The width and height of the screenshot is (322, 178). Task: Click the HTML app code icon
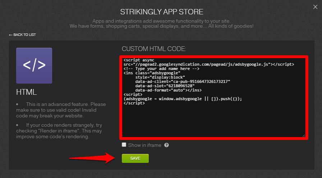coord(34,66)
